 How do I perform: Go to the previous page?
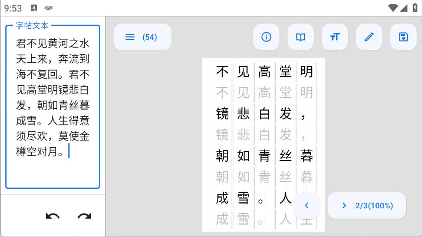coord(306,205)
